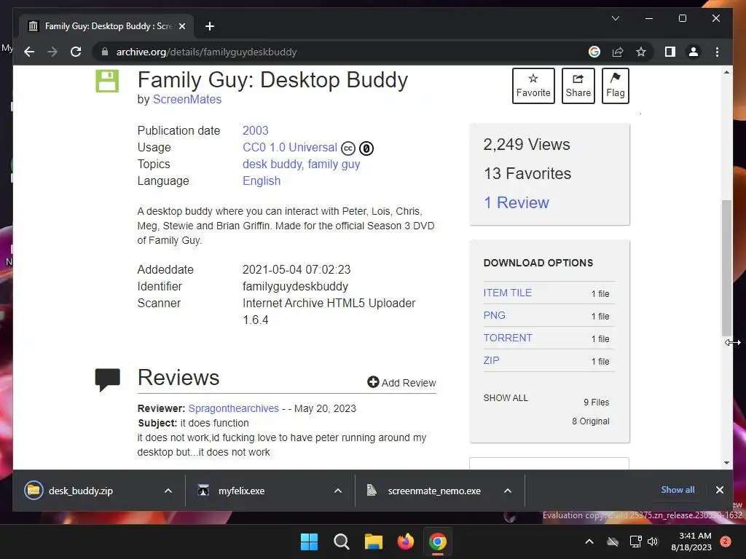This screenshot has height=559, width=746.
Task: Launch Firefox from taskbar
Action: tap(406, 542)
